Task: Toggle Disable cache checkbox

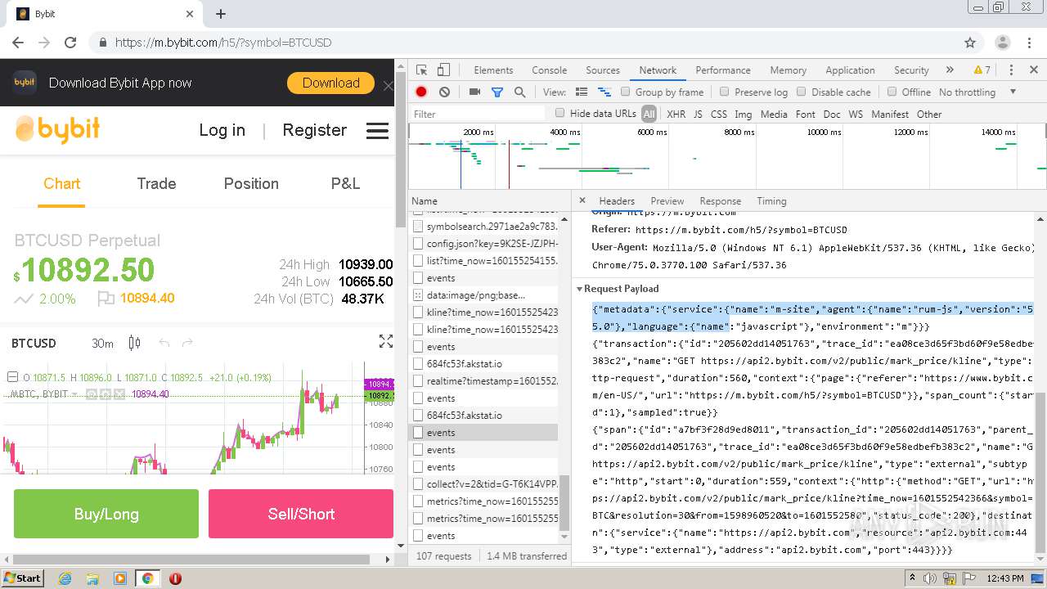Action: point(802,92)
